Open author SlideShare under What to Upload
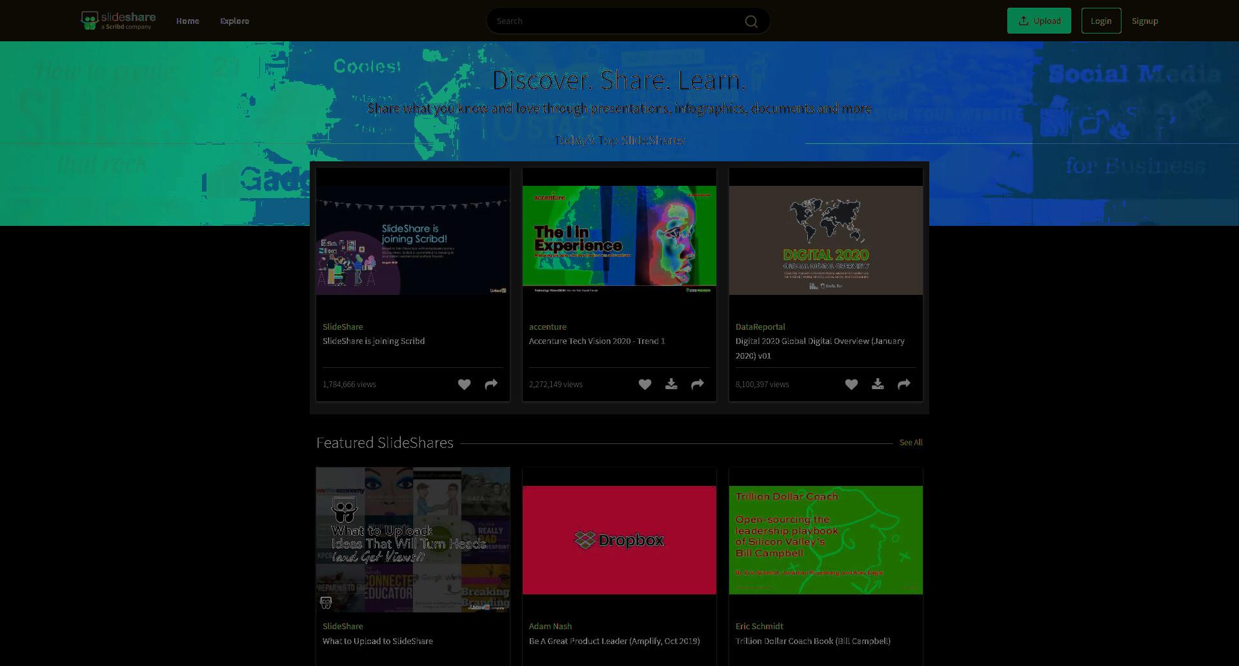 click(343, 627)
